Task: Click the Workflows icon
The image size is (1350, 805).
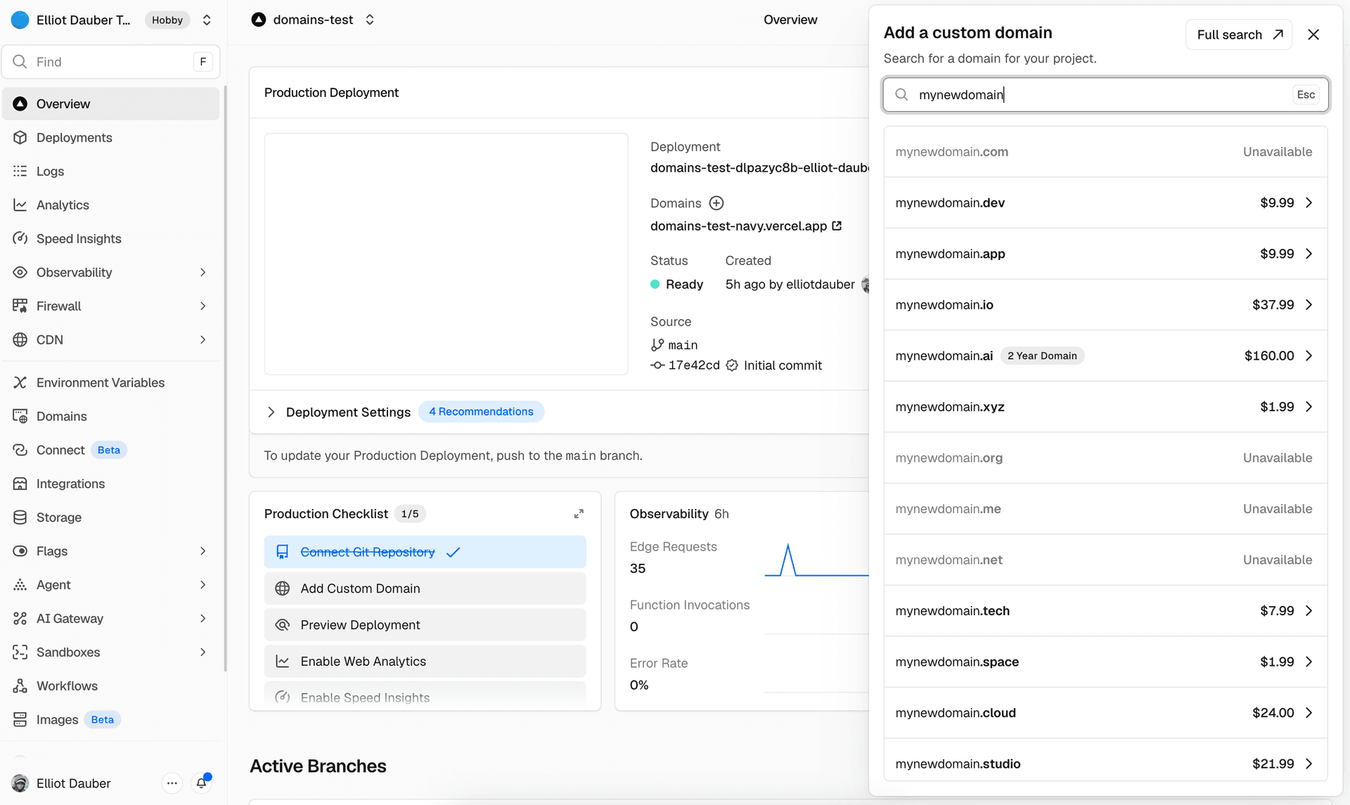Action: coord(20,687)
